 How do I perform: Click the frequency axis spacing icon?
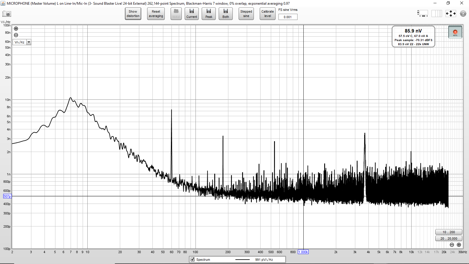tap(436, 13)
